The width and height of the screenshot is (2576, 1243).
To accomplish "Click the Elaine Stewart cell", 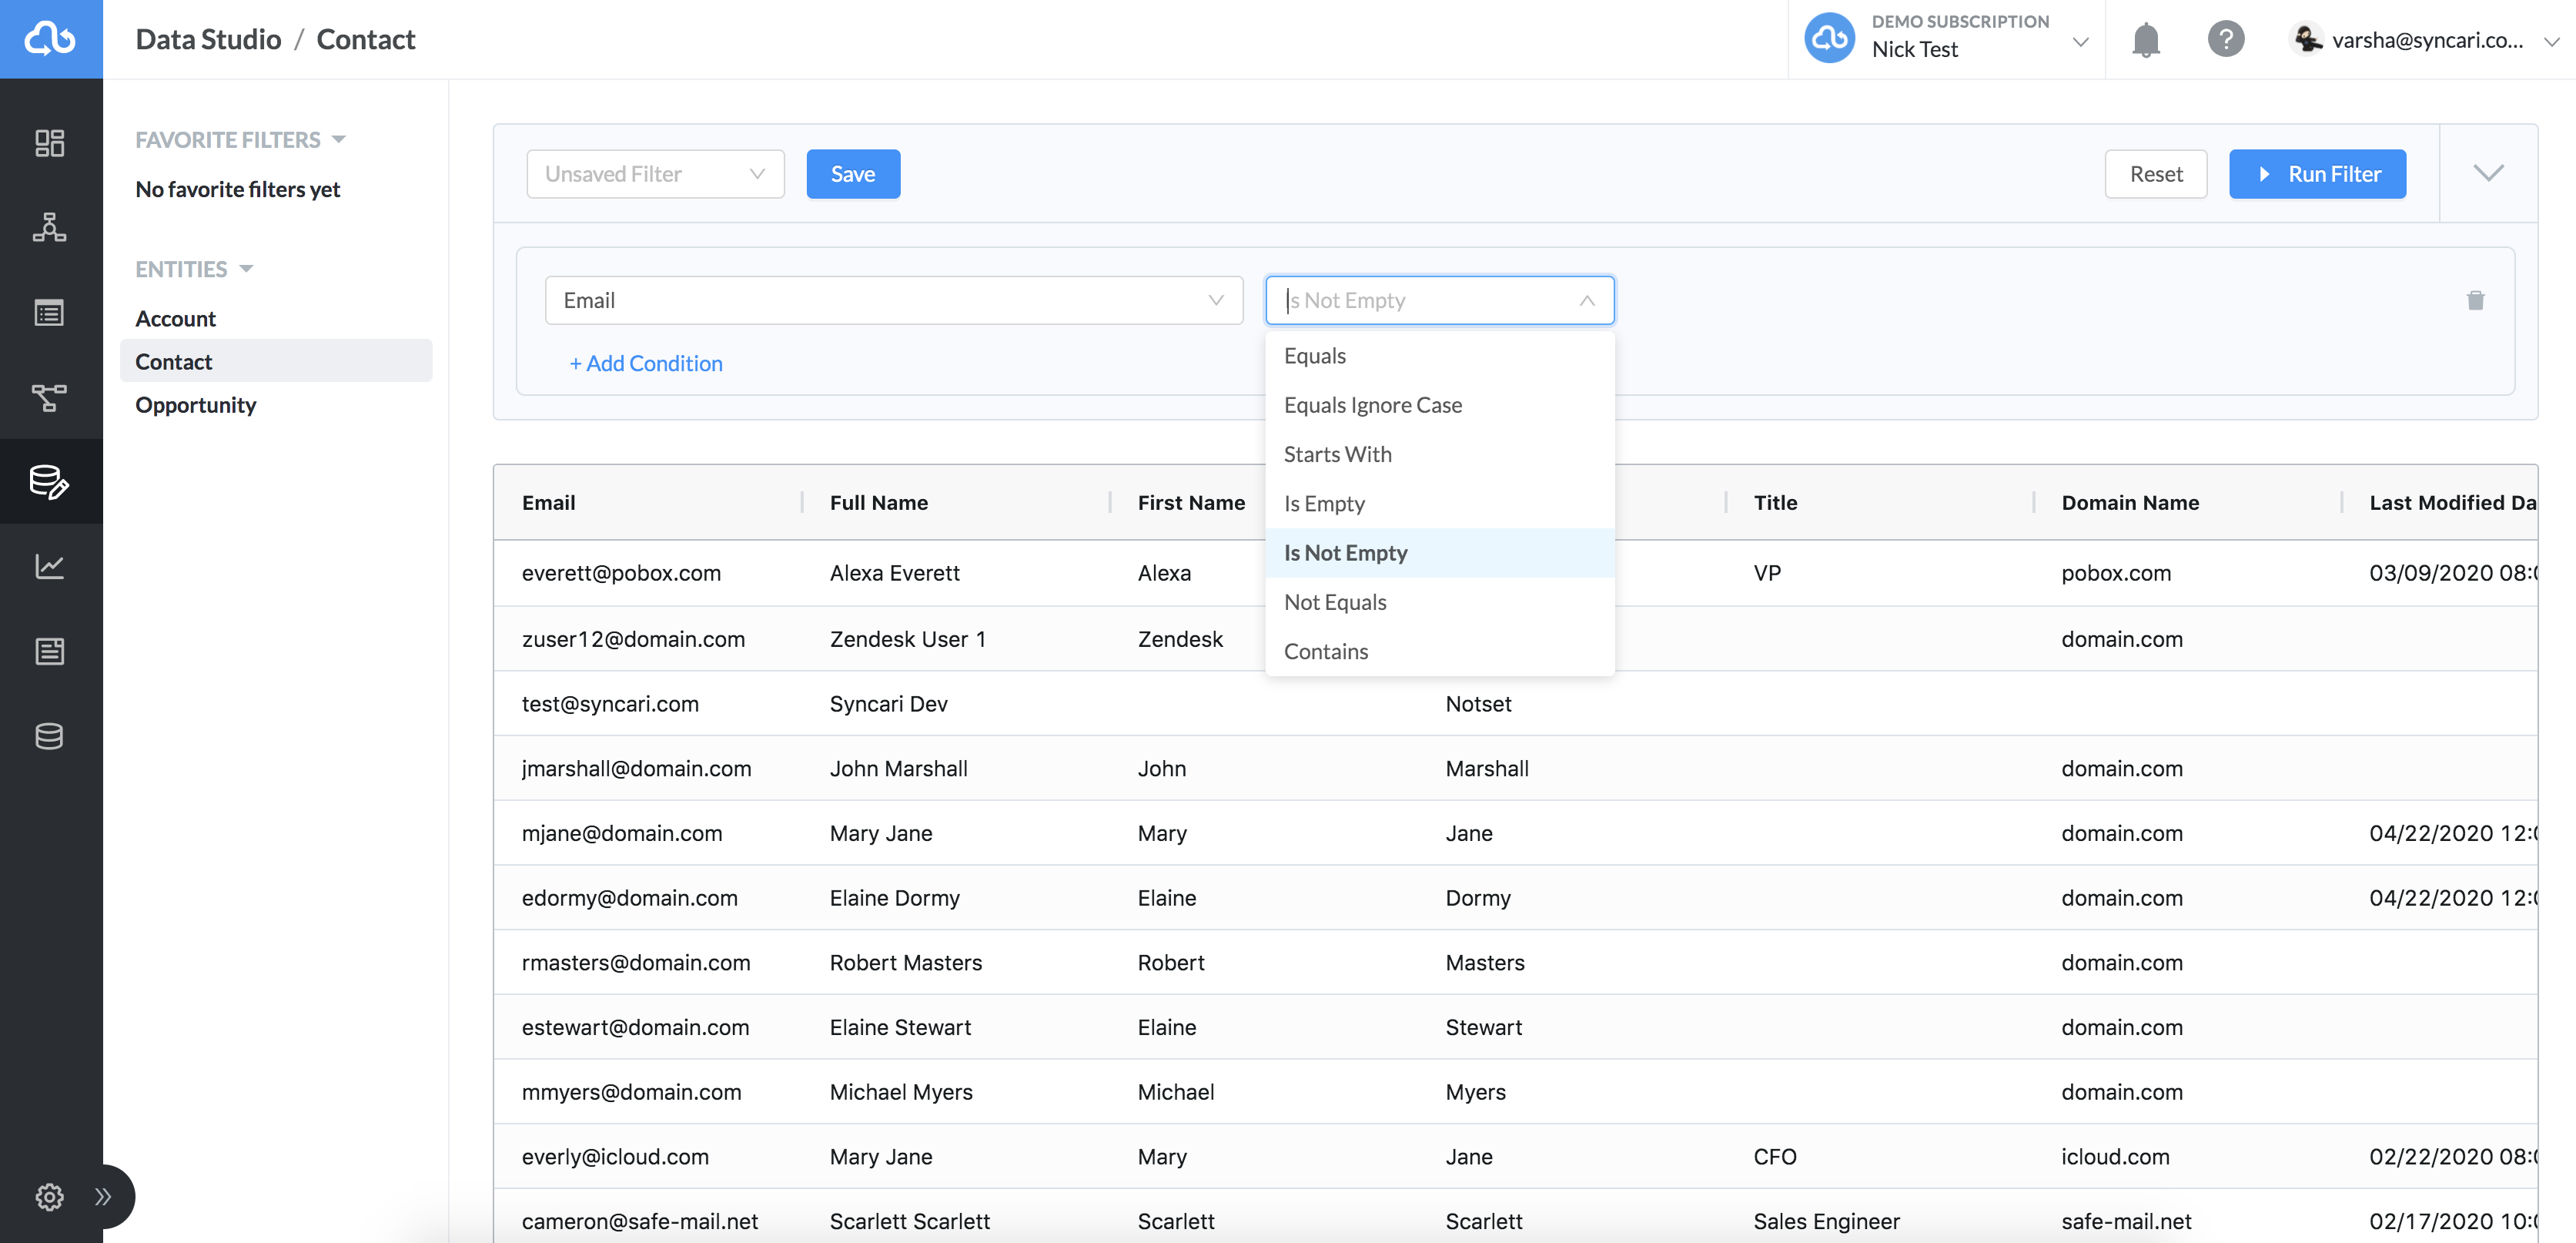I will pyautogui.click(x=900, y=1027).
